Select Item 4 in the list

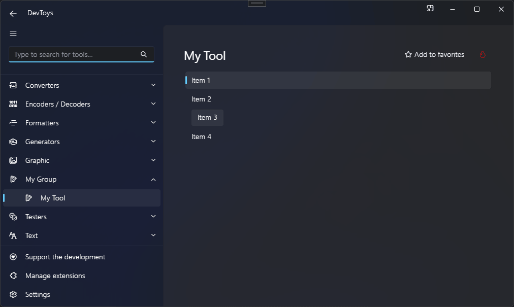(x=201, y=137)
